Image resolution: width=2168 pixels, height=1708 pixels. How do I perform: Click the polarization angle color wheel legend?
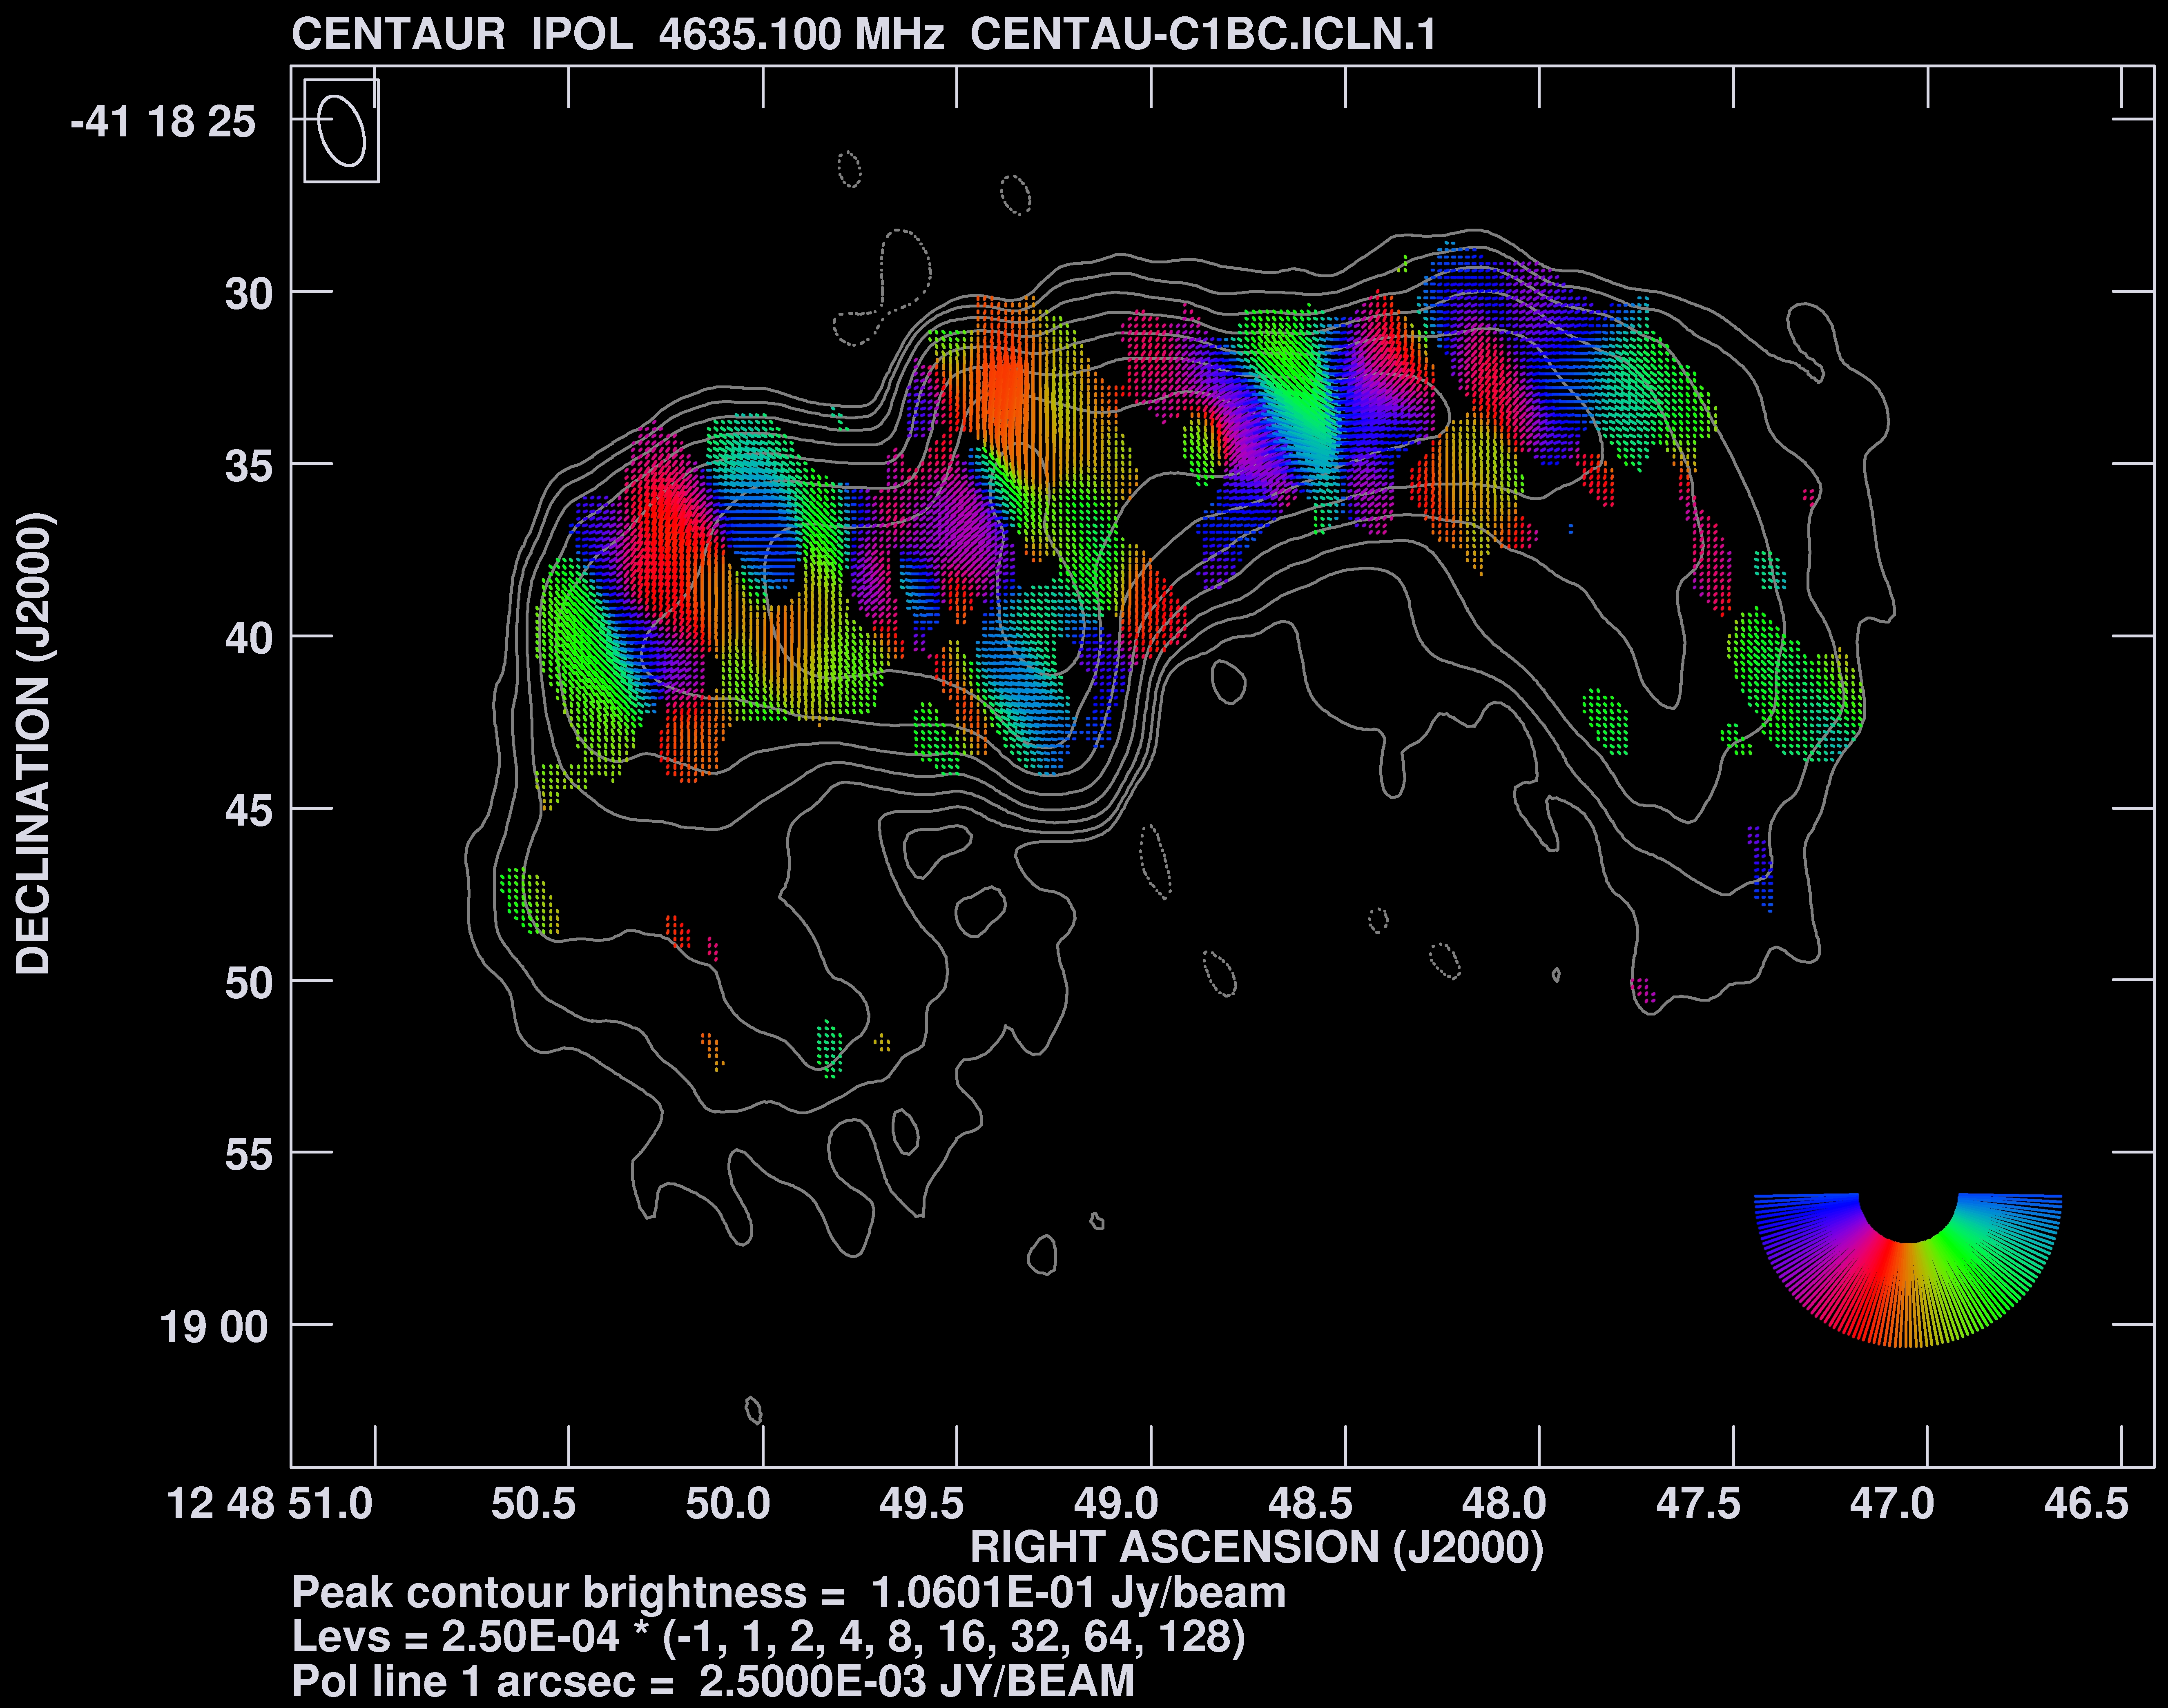(x=1908, y=1270)
